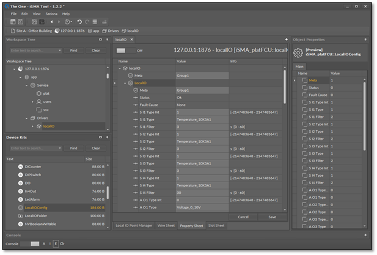This screenshot has width=377, height=255.
Task: Toggle the Console switch at the bottom
Action: pos(31,243)
